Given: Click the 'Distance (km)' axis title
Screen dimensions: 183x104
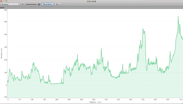Looking at the screenshot, I should tap(95, 102).
